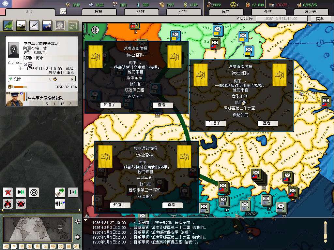Switch to star circle map mode
Viewport: 334px width, 250px height.
coord(76,247)
